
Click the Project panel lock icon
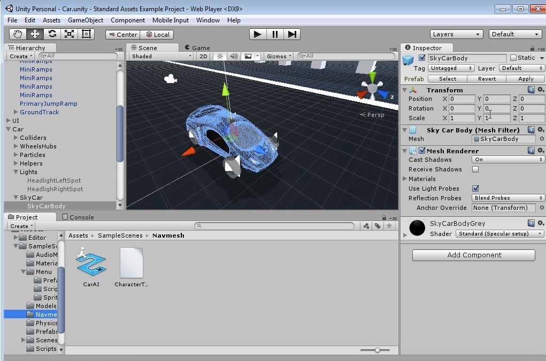point(384,218)
